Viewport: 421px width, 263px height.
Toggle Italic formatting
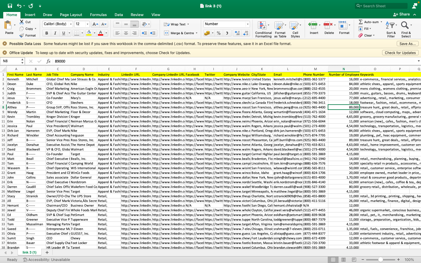[x=55, y=33]
